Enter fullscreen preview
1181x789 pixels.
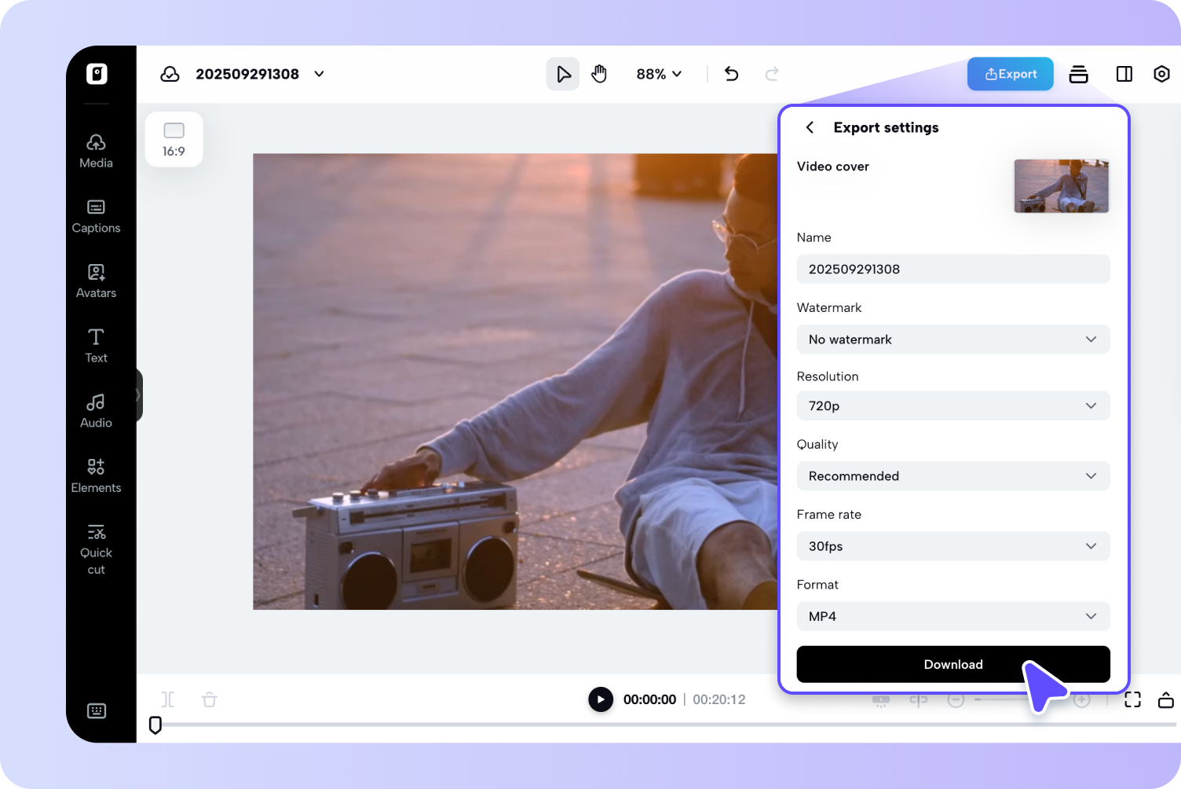point(1132,699)
